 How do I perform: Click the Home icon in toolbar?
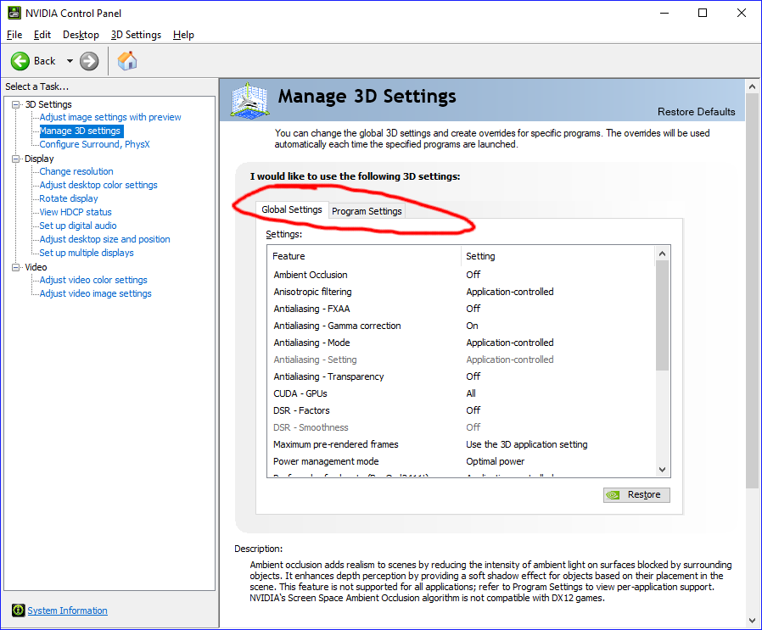point(127,61)
